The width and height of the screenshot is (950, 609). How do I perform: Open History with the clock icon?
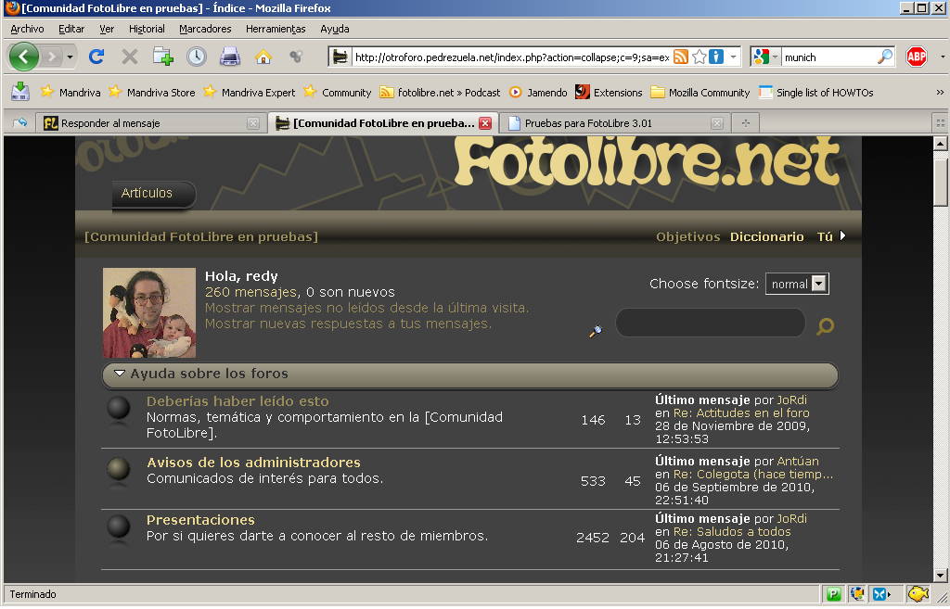pyautogui.click(x=197, y=57)
